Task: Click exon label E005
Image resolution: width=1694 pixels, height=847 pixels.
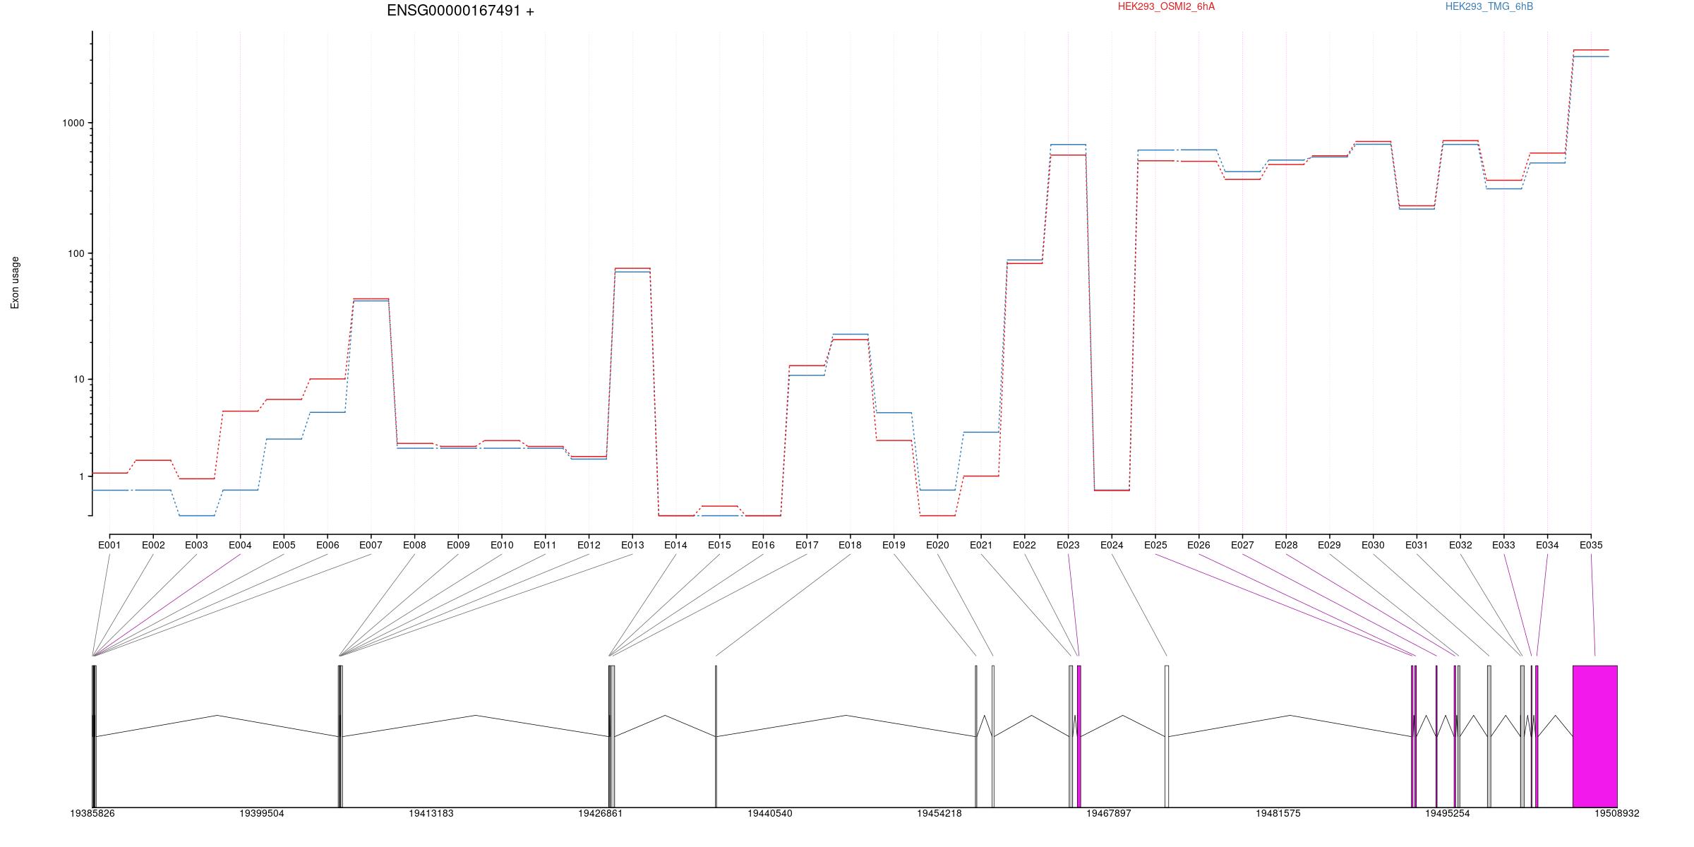Action: pos(284,545)
